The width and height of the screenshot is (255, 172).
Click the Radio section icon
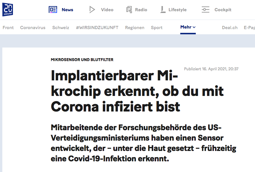click(x=129, y=10)
